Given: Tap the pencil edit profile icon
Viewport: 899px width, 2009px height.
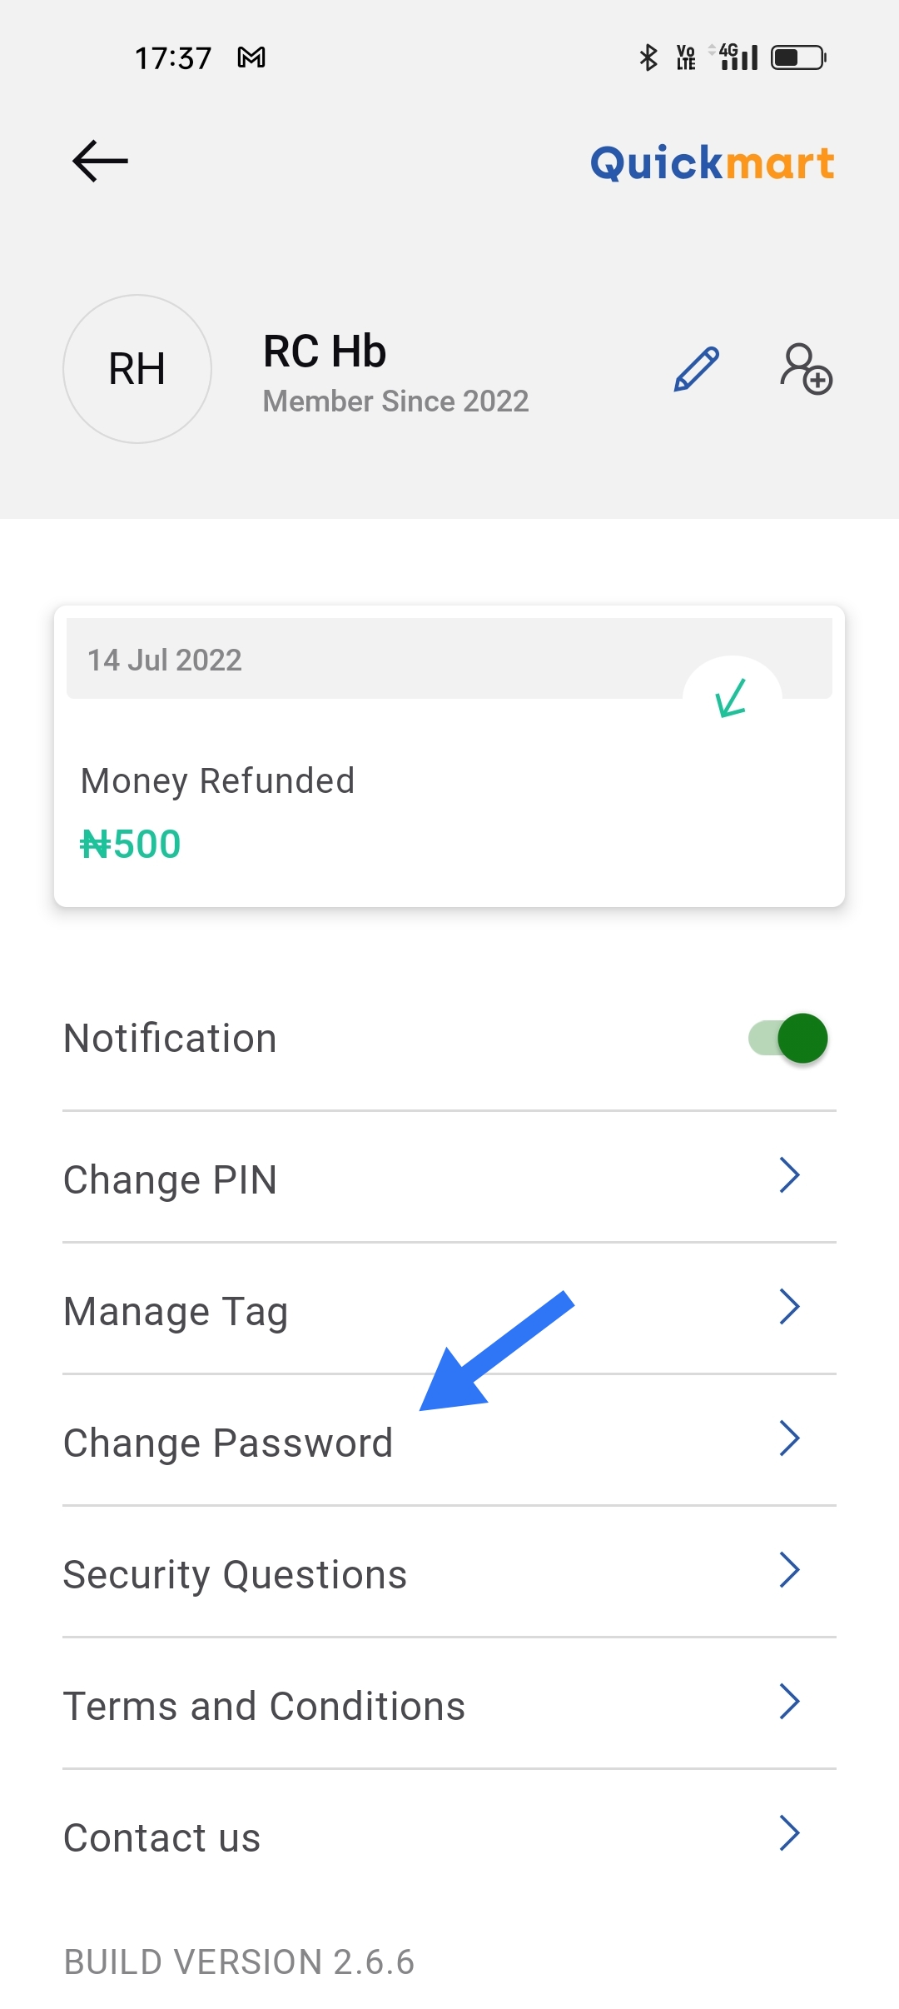Looking at the screenshot, I should (696, 369).
